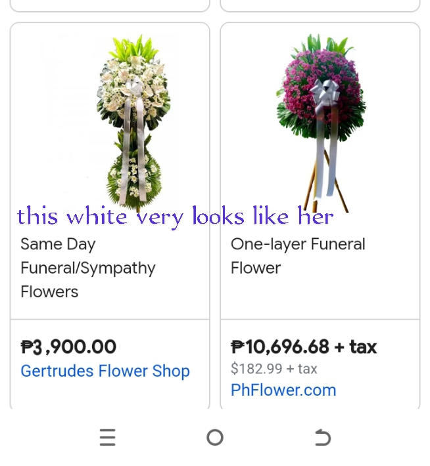
Task: Open the white two-layer funeral flower image
Action: tap(133, 123)
